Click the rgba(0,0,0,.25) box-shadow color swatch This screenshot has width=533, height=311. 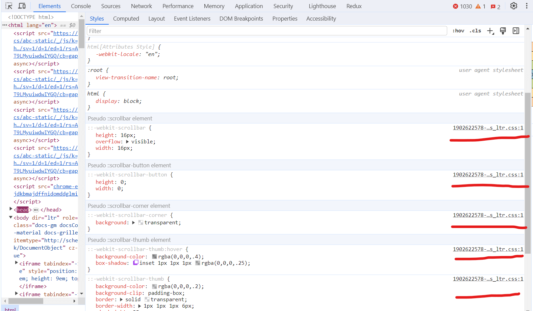198,263
